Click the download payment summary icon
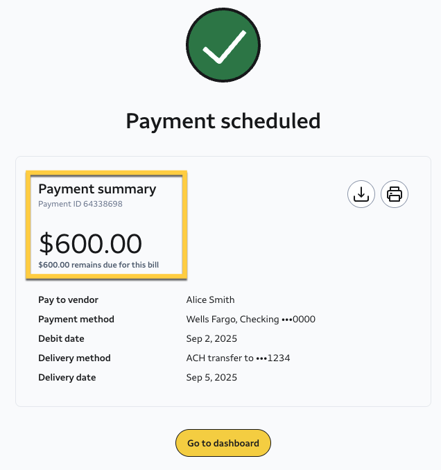Image resolution: width=441 pixels, height=470 pixels. point(361,194)
